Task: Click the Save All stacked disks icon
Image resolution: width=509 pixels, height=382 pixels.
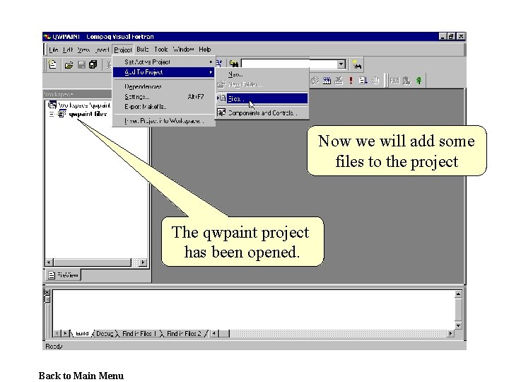Action: 93,64
